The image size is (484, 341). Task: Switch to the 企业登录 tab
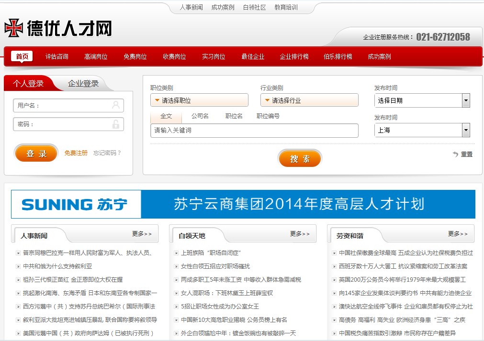[x=83, y=83]
